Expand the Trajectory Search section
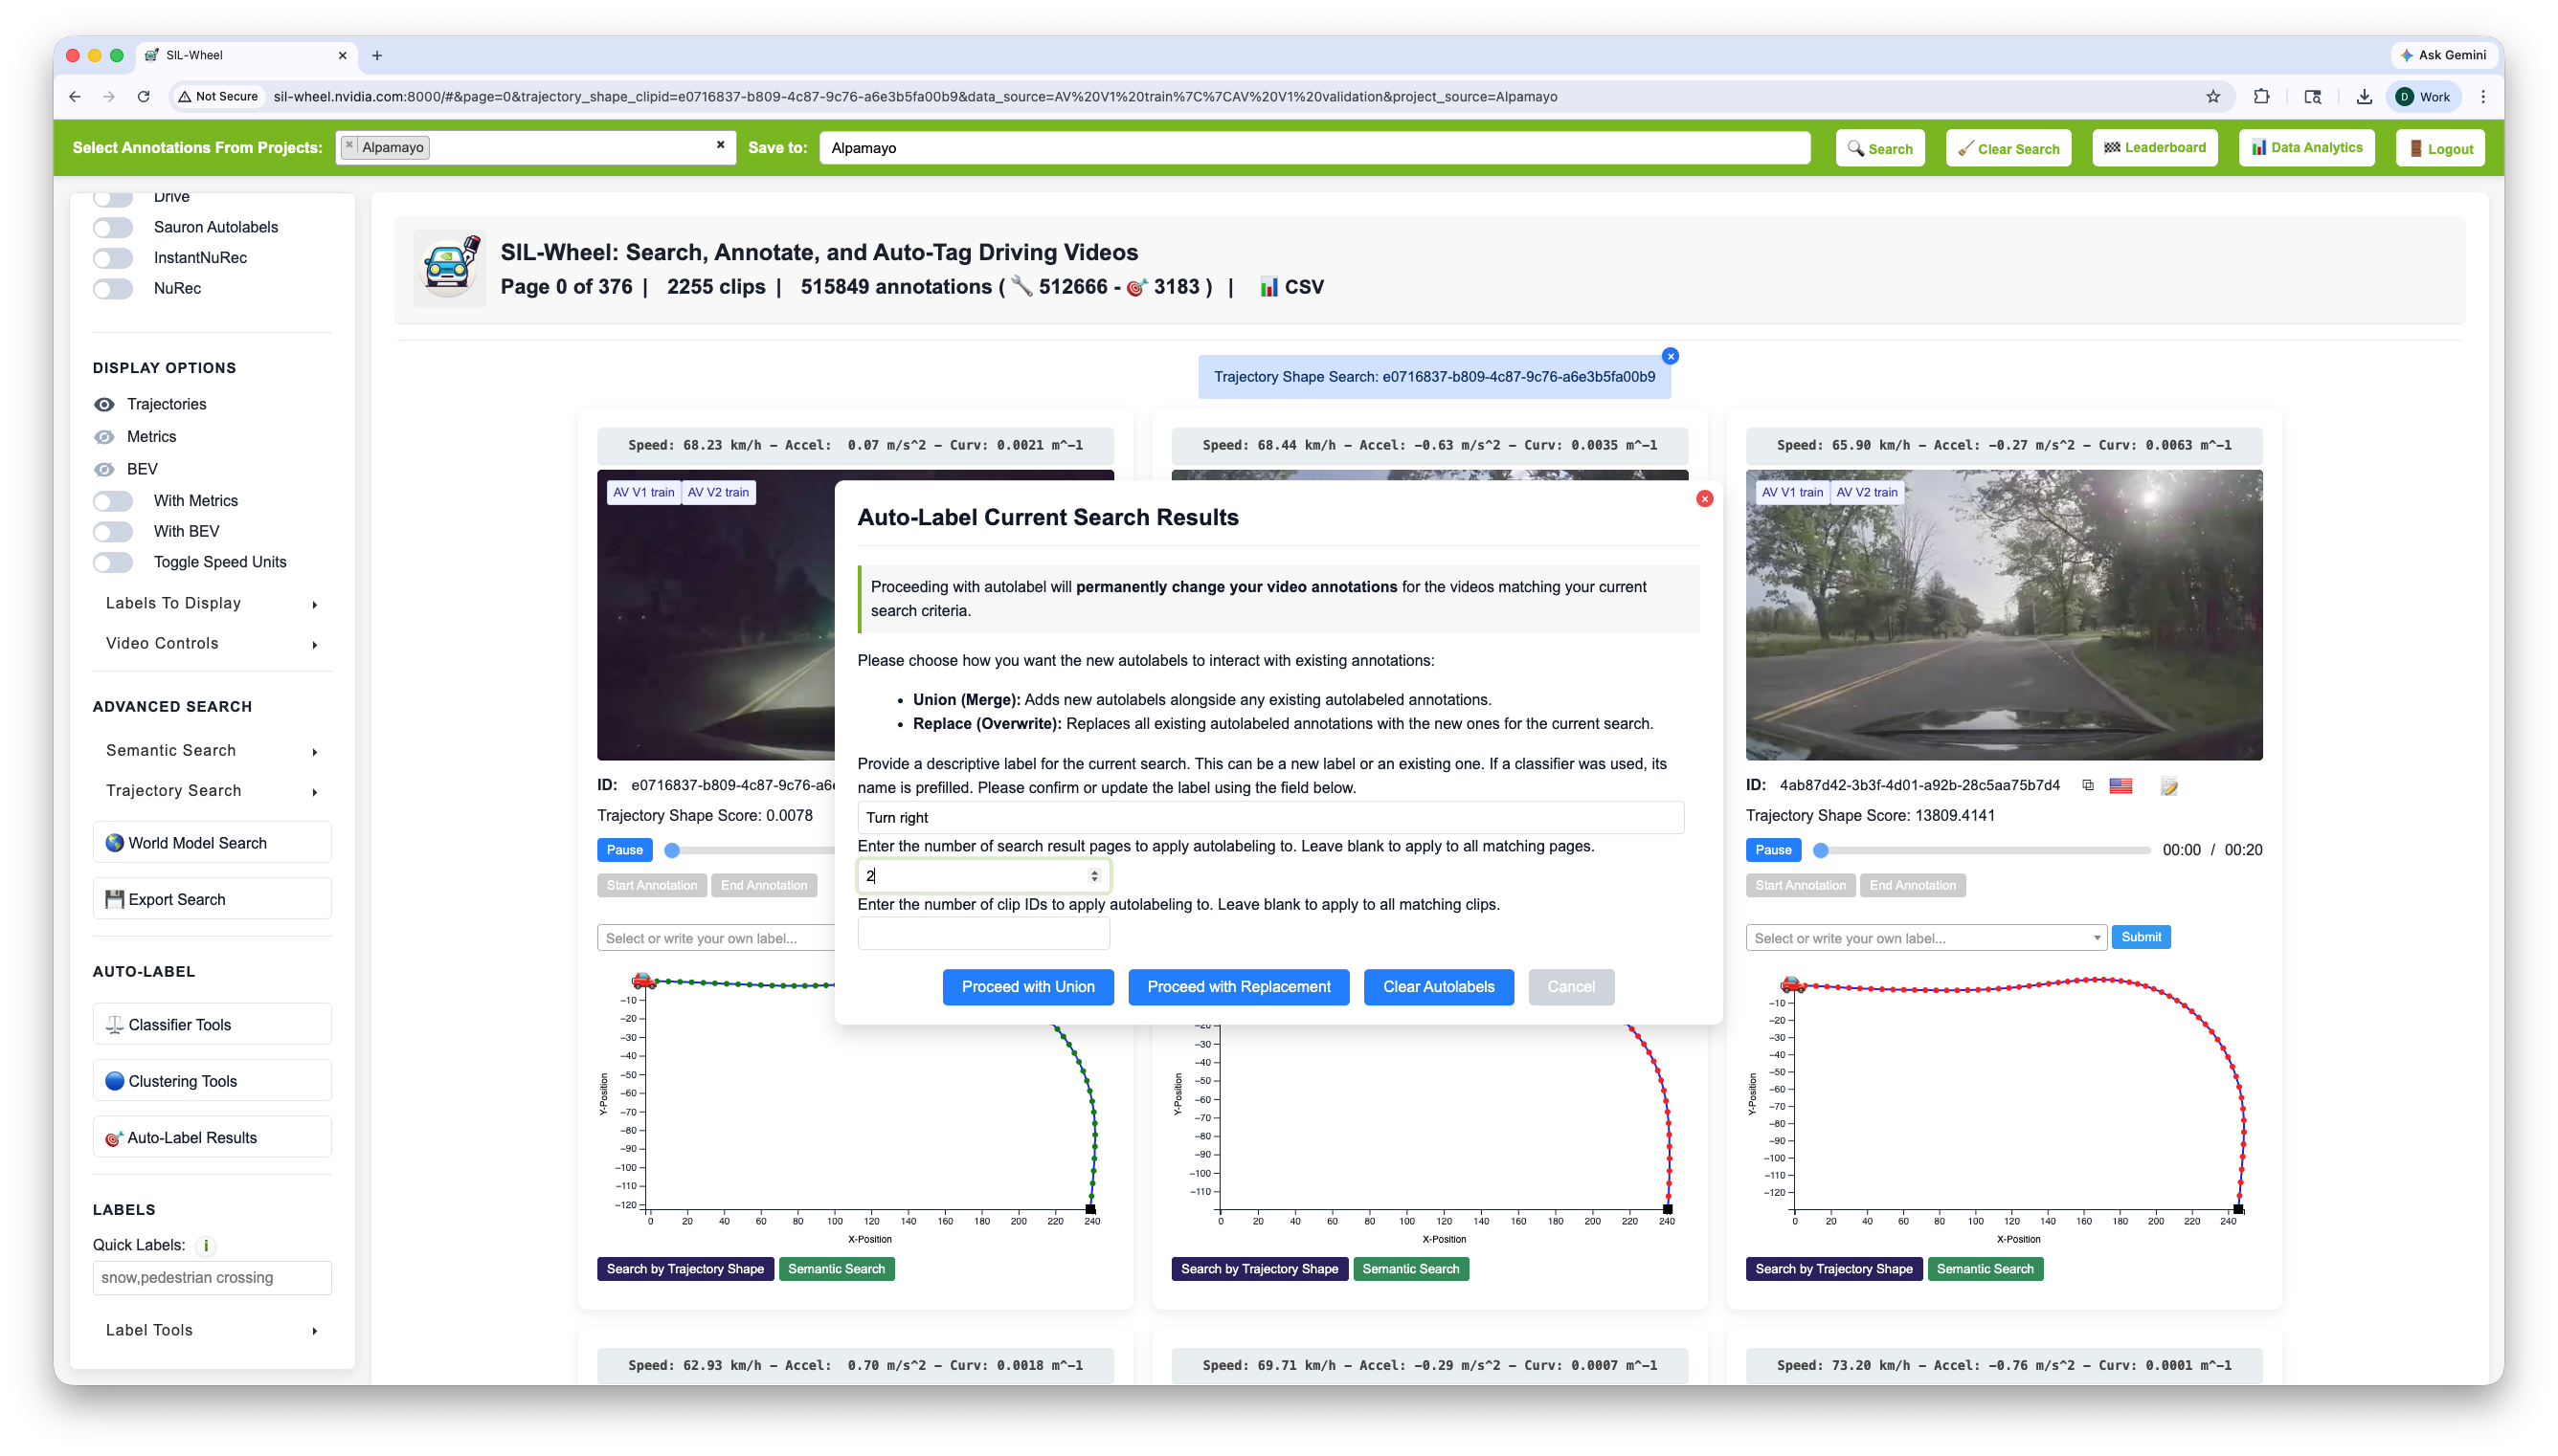2558x1456 pixels. [x=213, y=791]
